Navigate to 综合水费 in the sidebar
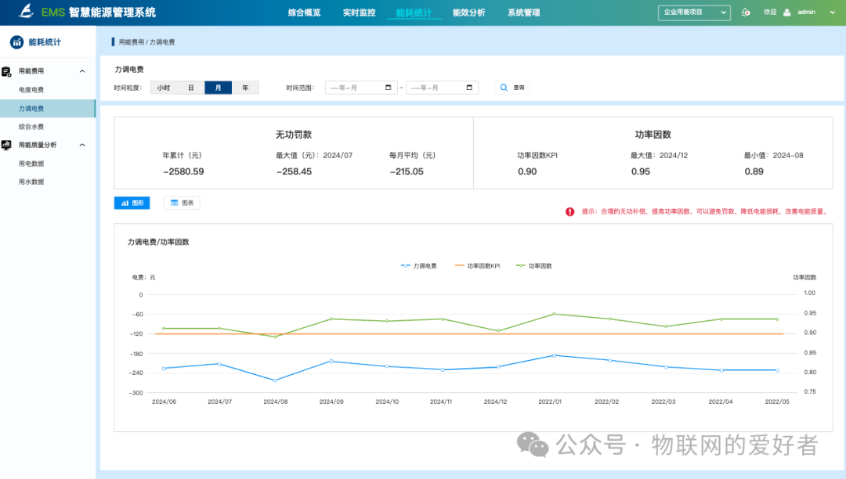The height and width of the screenshot is (479, 846). (x=34, y=125)
